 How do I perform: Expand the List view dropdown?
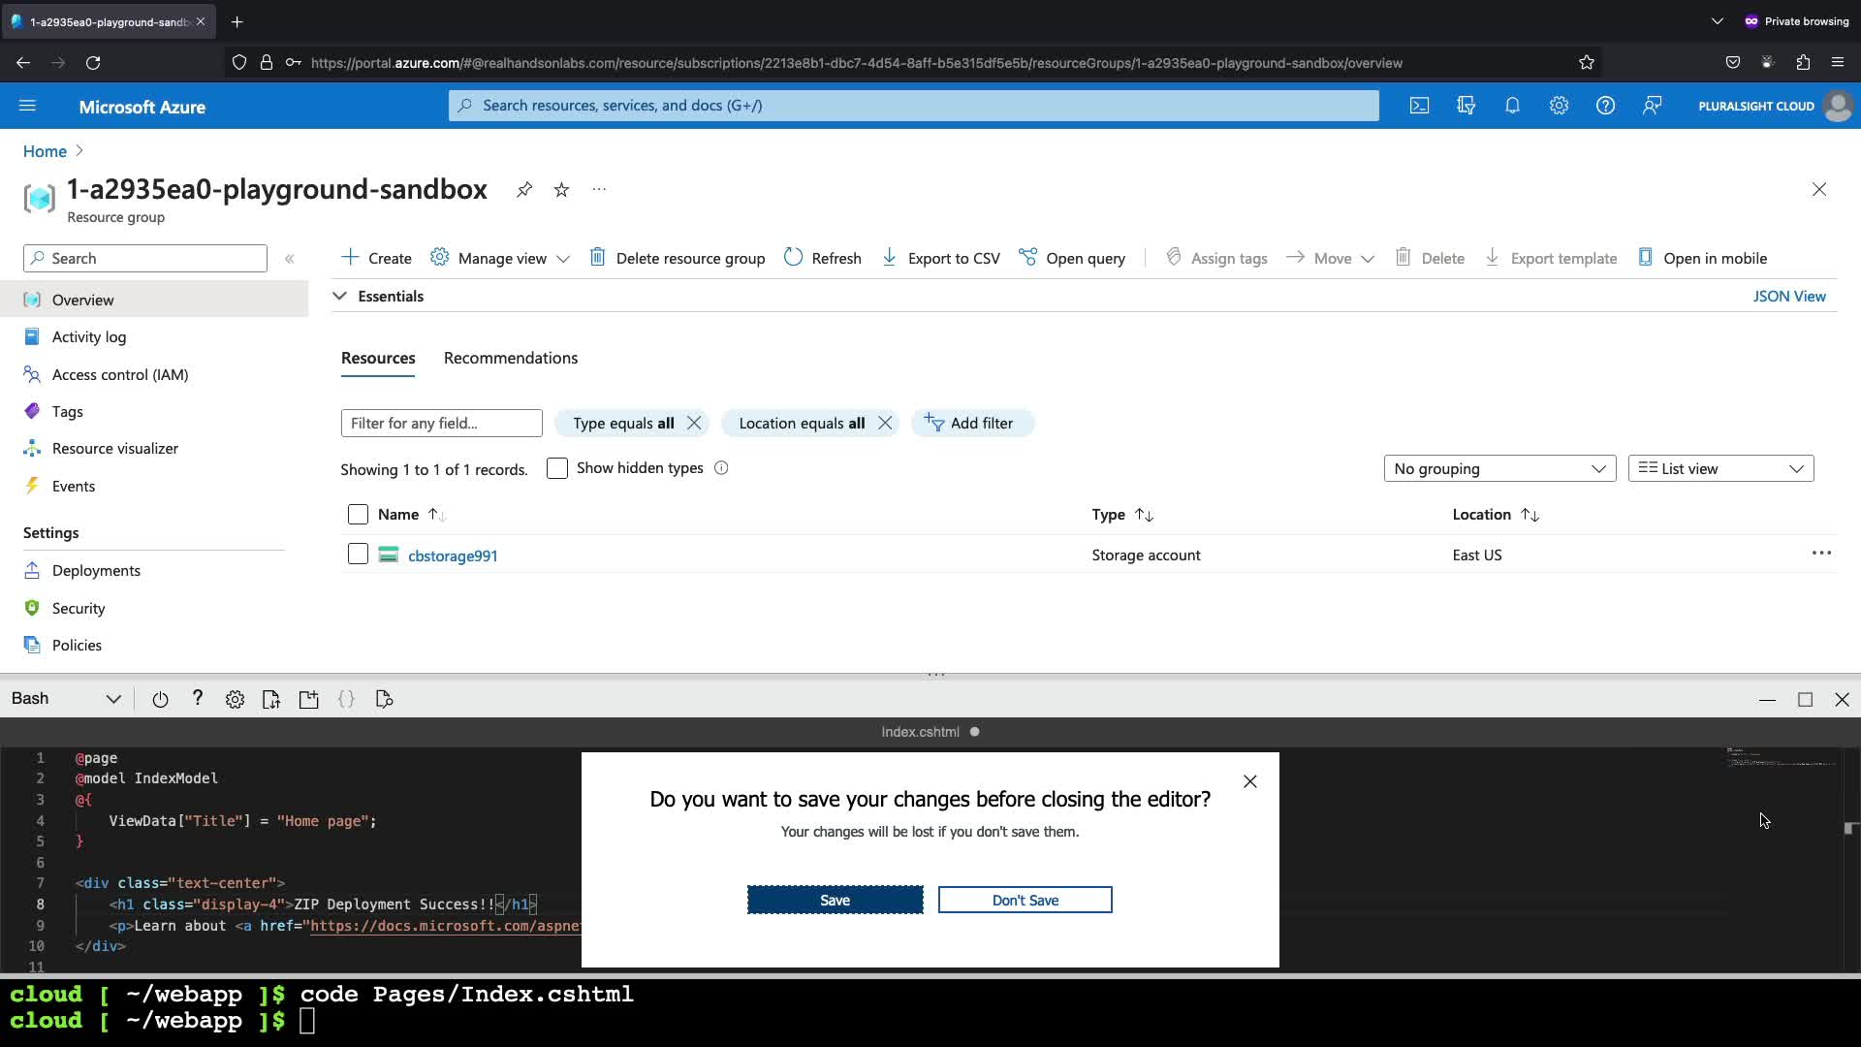(x=1720, y=468)
